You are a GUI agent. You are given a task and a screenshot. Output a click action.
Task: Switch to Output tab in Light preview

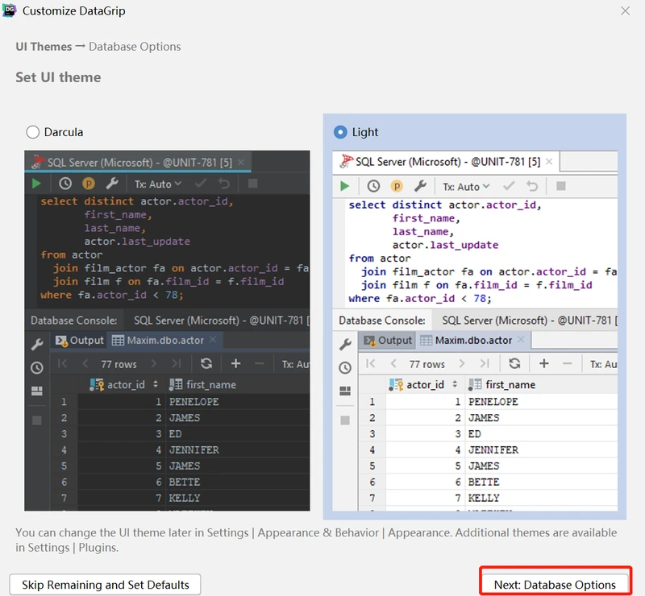(388, 341)
